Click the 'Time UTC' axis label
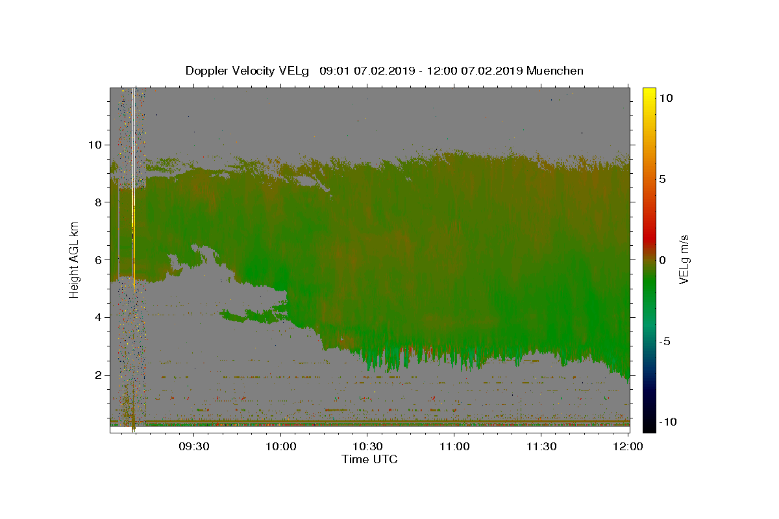 [369, 459]
